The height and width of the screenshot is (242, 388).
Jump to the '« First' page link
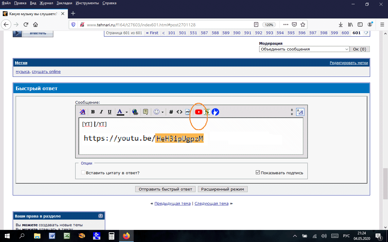(x=152, y=33)
